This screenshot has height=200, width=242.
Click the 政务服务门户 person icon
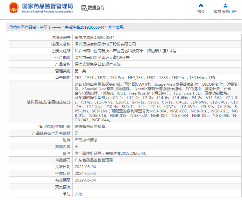tap(225, 5)
